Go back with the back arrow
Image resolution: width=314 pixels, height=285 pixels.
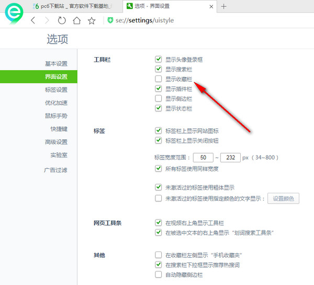[33, 20]
